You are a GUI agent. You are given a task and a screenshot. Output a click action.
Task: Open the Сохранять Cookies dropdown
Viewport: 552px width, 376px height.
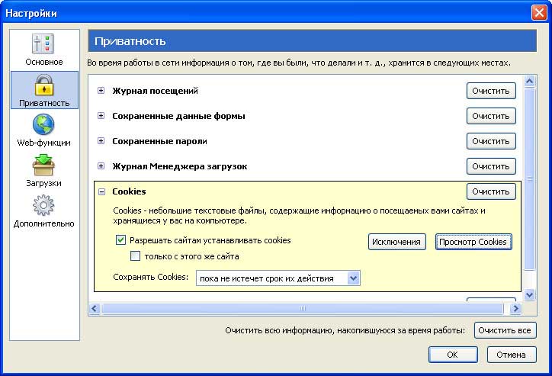[278, 278]
